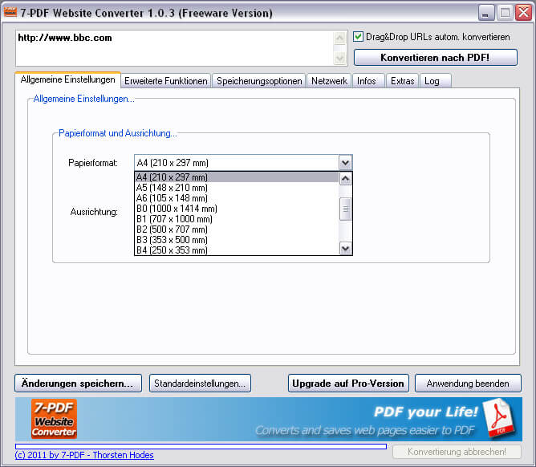Click Upgrade auf Pro-Version button
Image resolution: width=536 pixels, height=467 pixels.
coord(348,384)
